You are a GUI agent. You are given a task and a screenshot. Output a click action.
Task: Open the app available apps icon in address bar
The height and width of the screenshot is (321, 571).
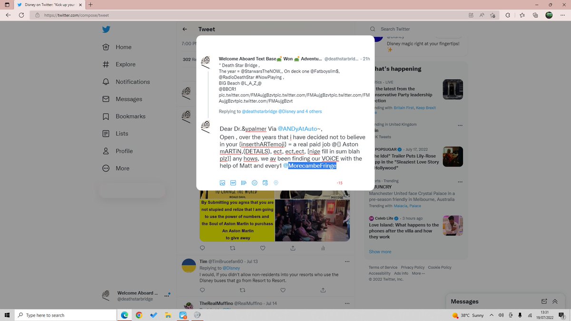point(471,15)
